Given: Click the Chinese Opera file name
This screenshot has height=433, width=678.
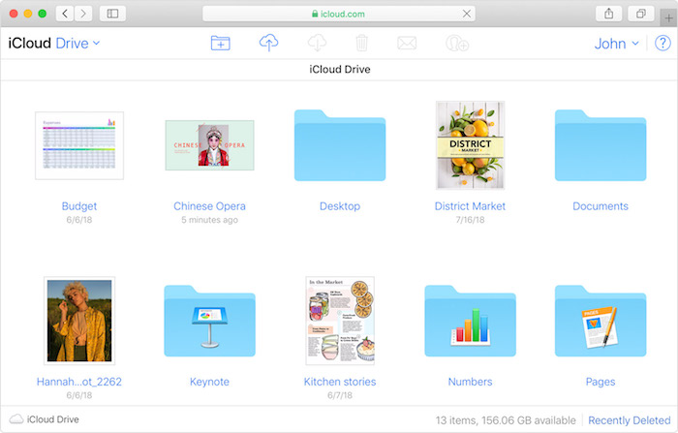Looking at the screenshot, I should pos(210,206).
